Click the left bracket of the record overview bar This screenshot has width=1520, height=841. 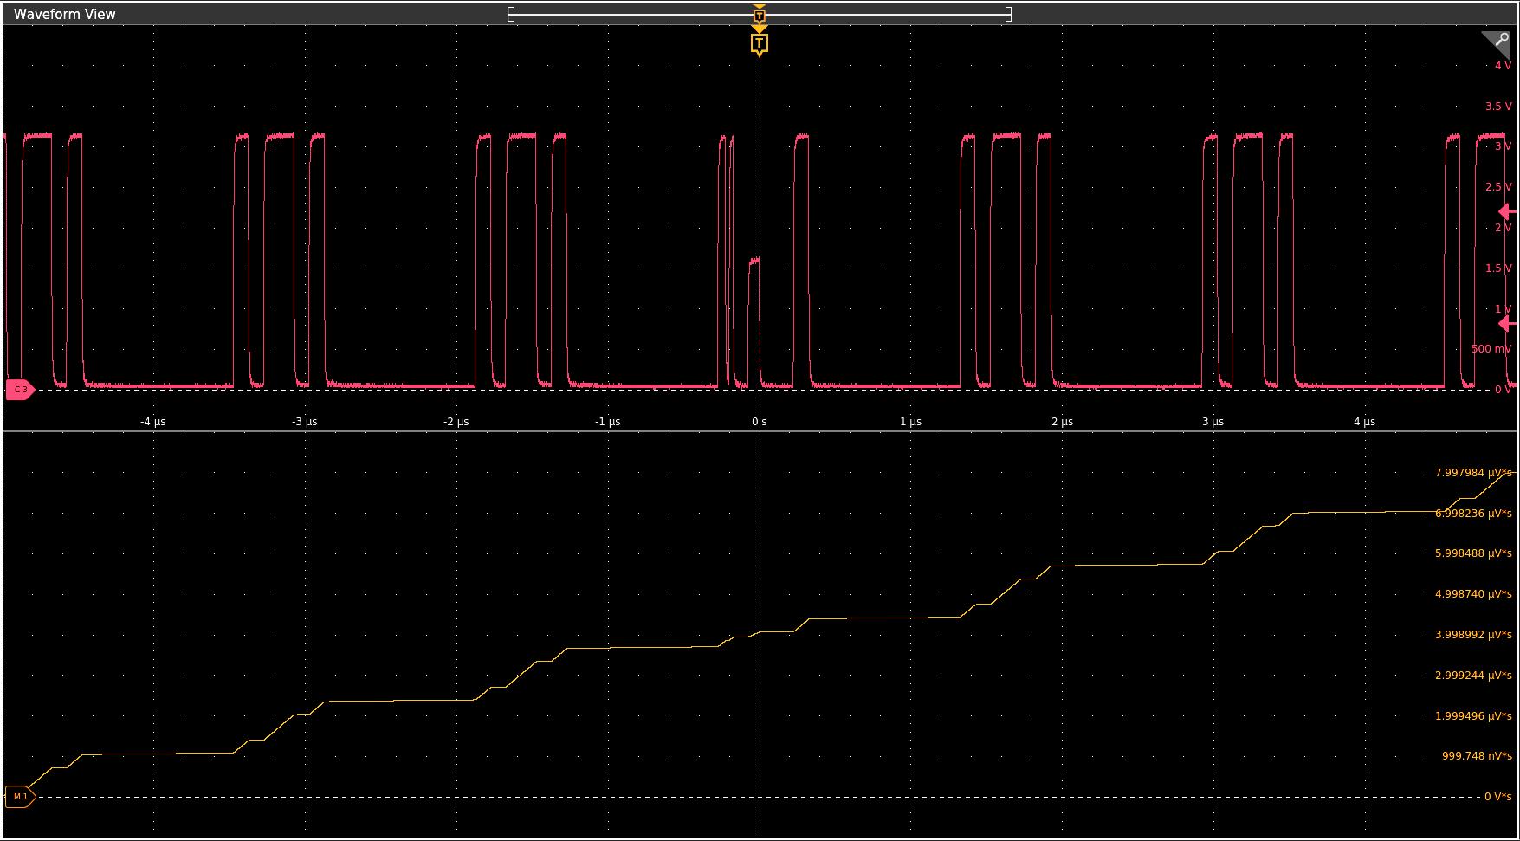[510, 14]
